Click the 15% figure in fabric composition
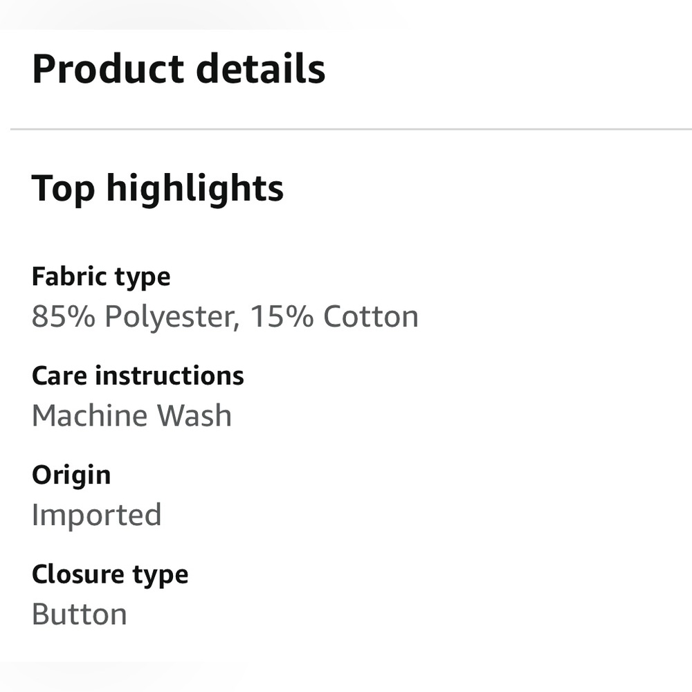The image size is (692, 692). point(282,316)
